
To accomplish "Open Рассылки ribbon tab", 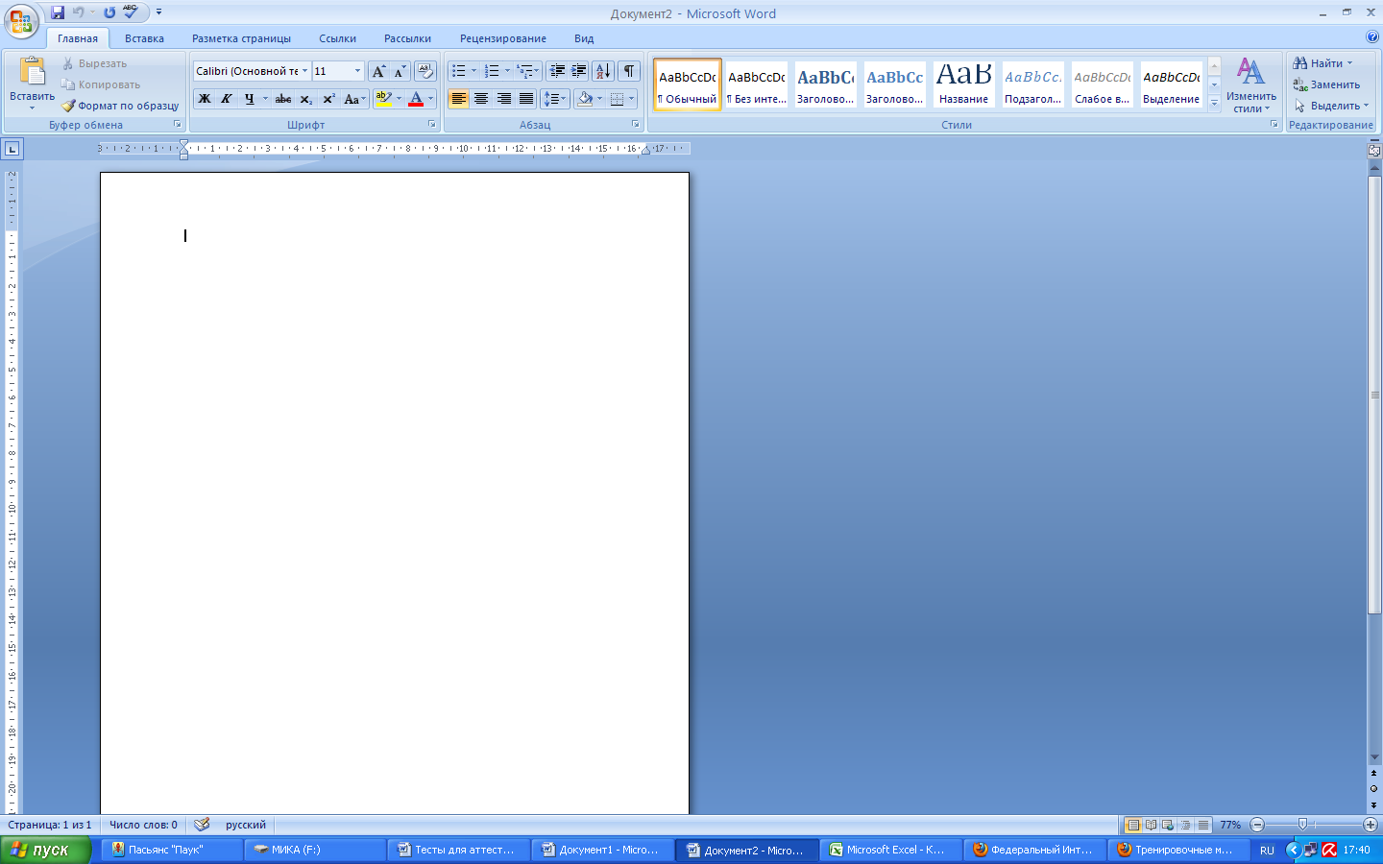I will tap(407, 38).
